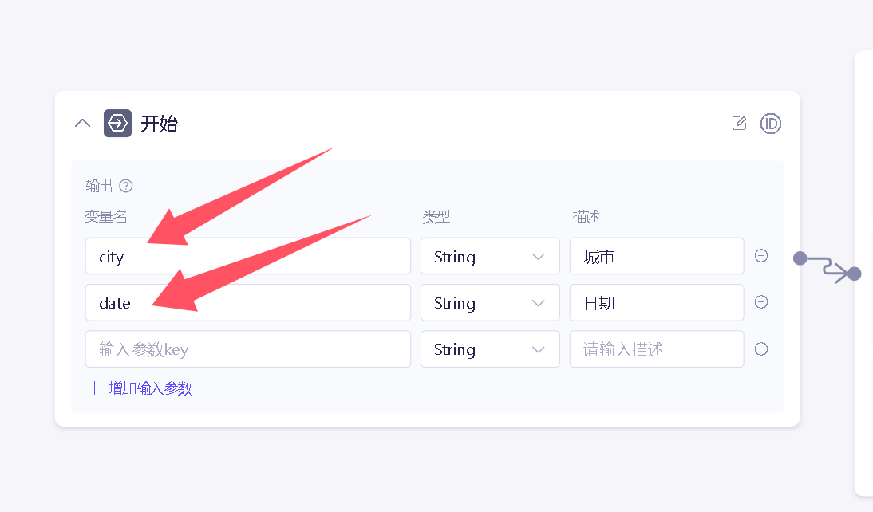Click the ID icon on the Start node
Viewport: 873px width, 512px height.
click(x=770, y=123)
